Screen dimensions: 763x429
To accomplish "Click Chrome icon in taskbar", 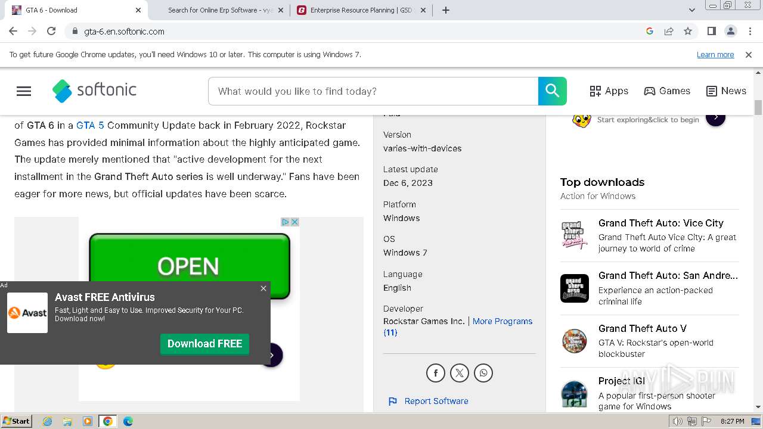I will [x=108, y=421].
